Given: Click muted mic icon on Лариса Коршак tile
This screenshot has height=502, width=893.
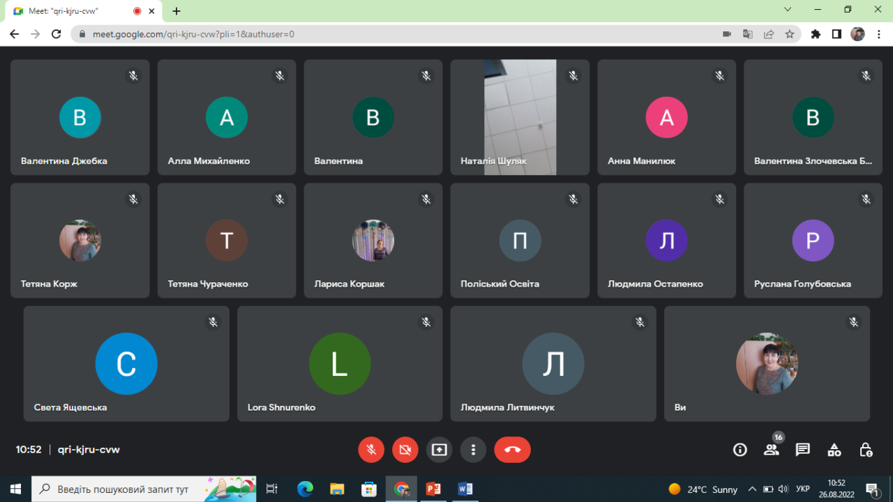Looking at the screenshot, I should tap(426, 199).
